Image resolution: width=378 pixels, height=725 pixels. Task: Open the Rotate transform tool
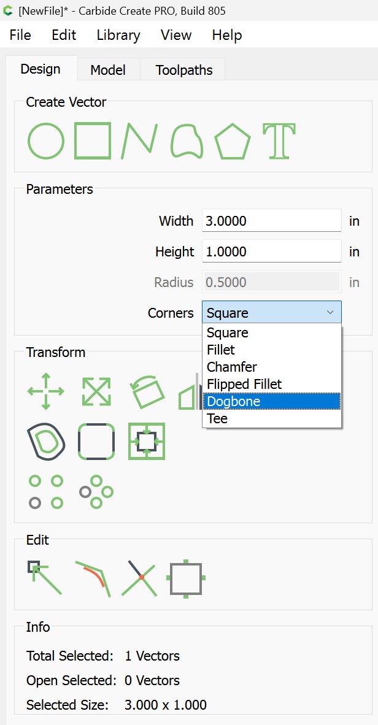point(147,391)
